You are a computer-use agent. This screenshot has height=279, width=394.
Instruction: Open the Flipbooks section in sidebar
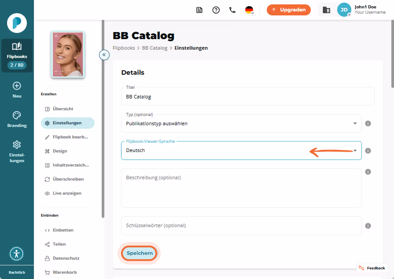[17, 55]
